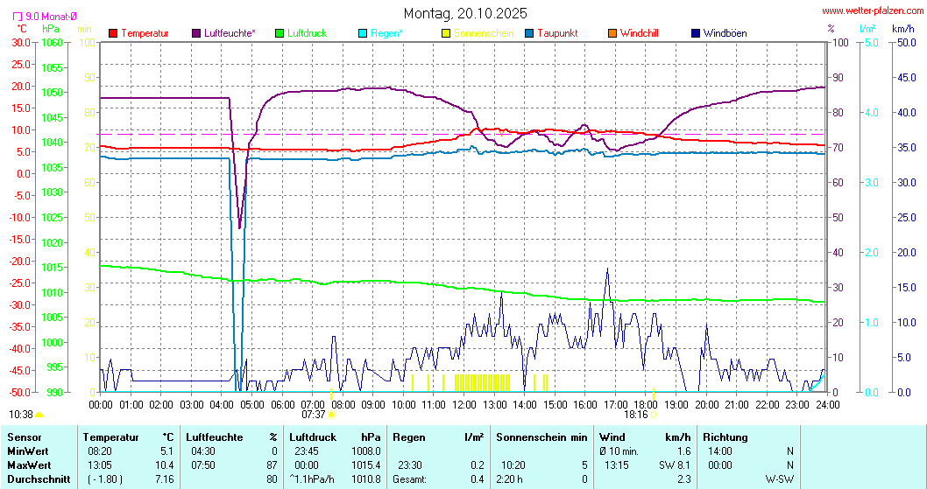The width and height of the screenshot is (927, 489).
Task: Click the green Luftdruck legend square
Action: pos(280,33)
